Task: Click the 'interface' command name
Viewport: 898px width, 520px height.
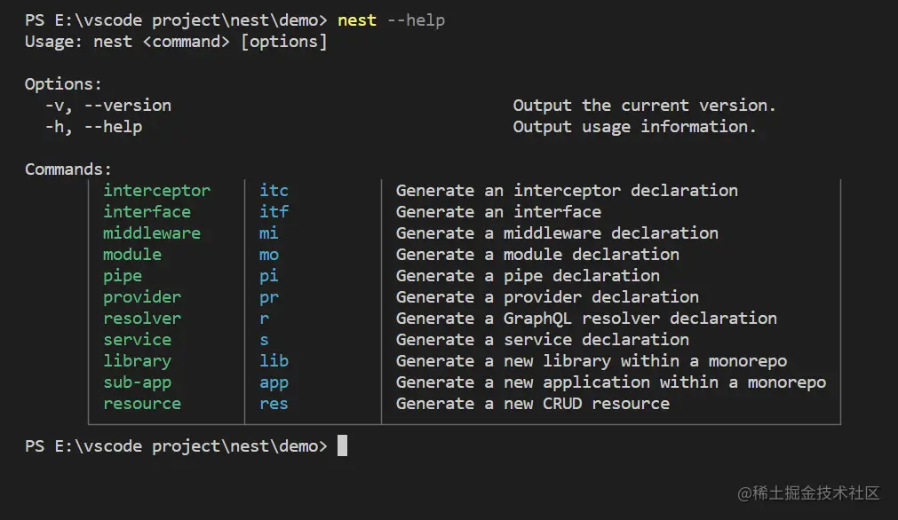Action: pyautogui.click(x=147, y=211)
